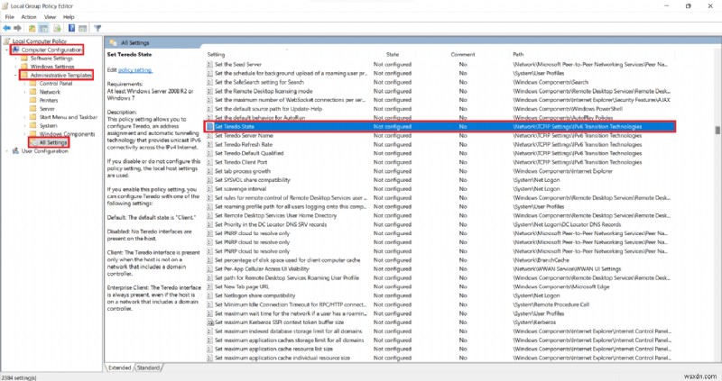Screen dimensions: 722x381
Task: Click policy icon beside Set tab process growth
Action: click(210, 171)
